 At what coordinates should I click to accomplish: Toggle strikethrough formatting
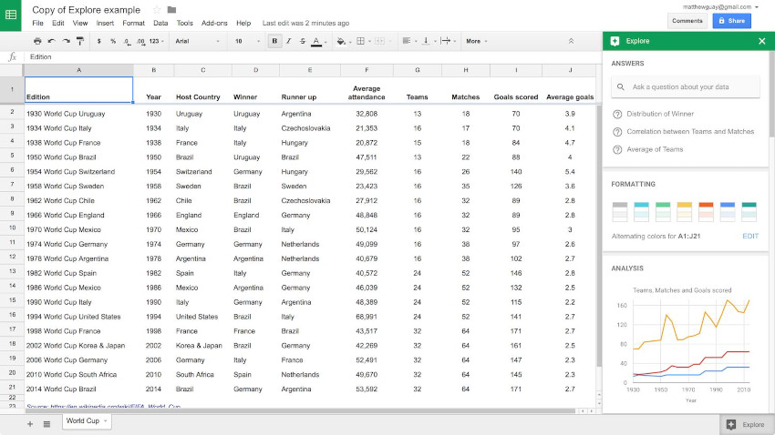(303, 42)
